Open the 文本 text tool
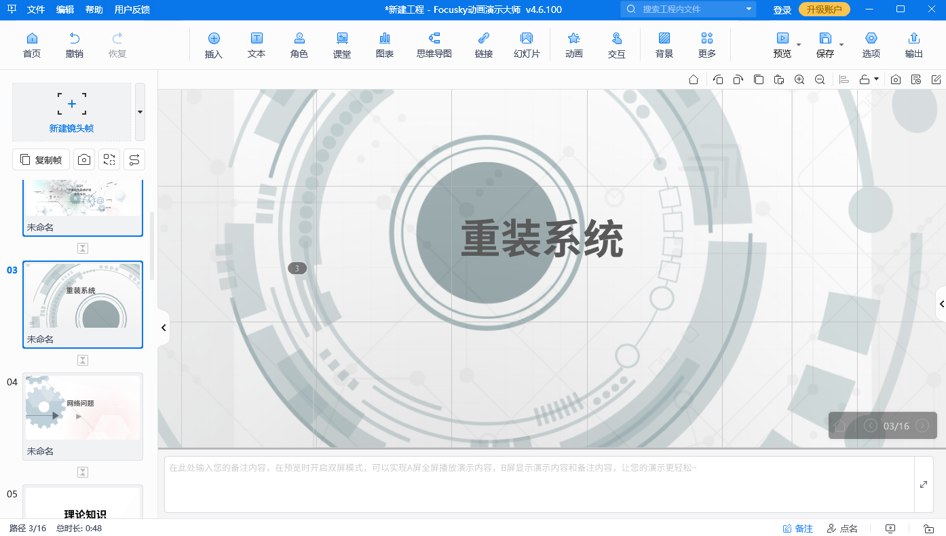 pos(257,45)
